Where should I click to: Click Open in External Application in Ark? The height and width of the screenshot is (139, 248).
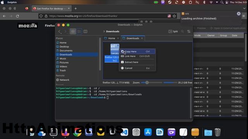click(227, 28)
